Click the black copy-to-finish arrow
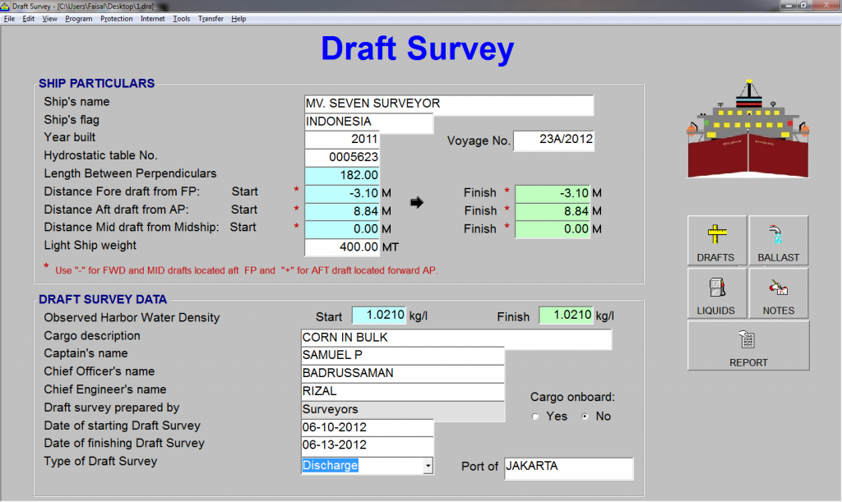The height and width of the screenshot is (502, 842). click(417, 202)
